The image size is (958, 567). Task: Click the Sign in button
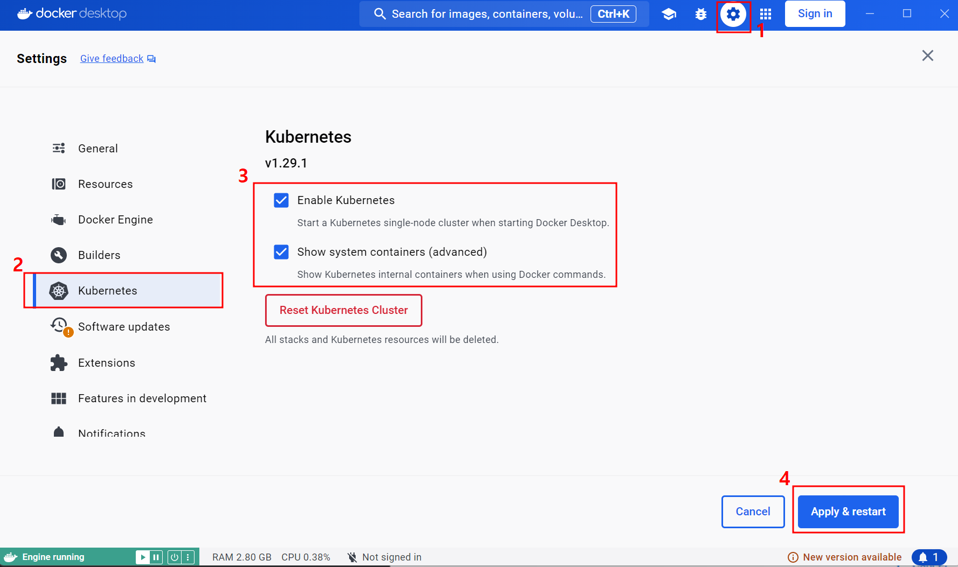coord(815,14)
